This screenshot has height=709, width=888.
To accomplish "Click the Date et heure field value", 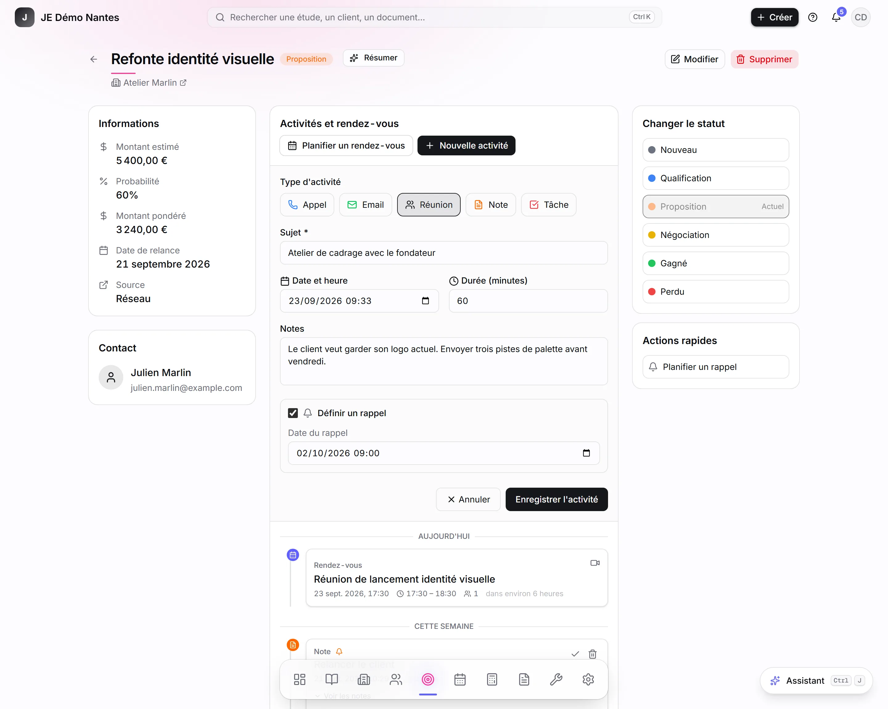I will [330, 301].
